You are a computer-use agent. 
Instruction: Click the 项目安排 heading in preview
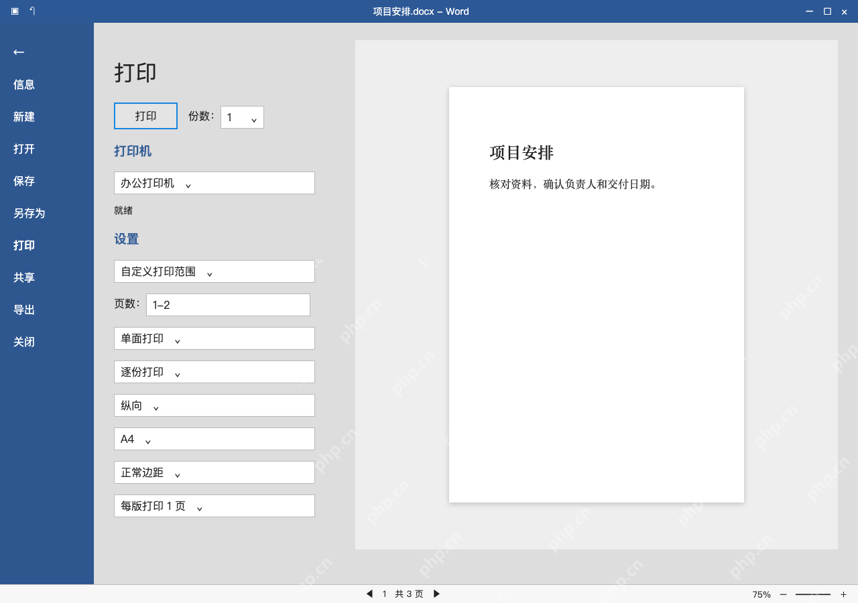coord(522,153)
